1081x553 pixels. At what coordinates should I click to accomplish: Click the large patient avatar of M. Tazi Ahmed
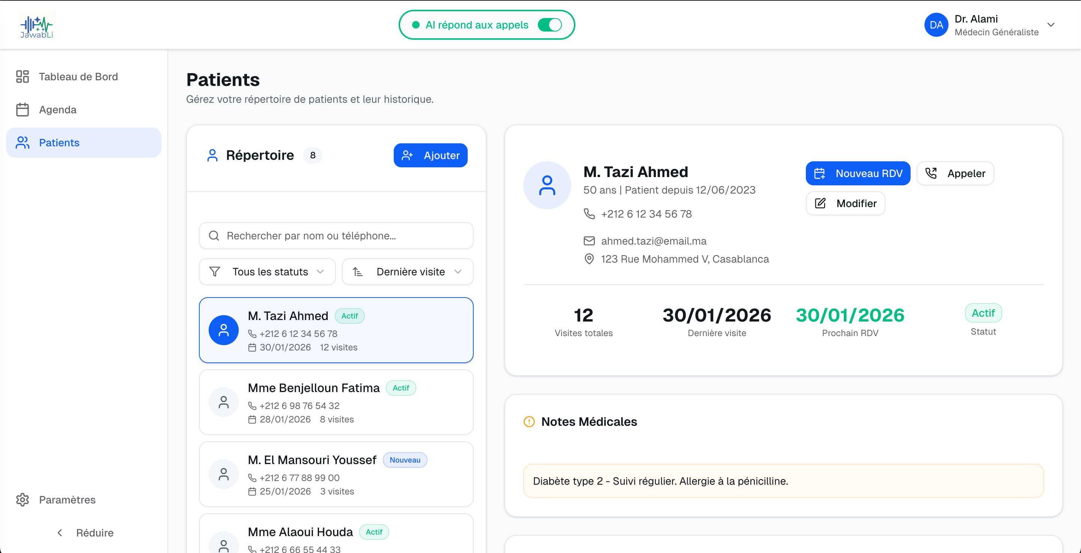click(547, 185)
